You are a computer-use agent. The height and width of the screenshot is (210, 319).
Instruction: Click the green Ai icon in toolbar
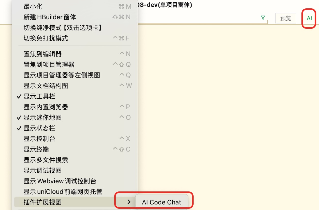pyautogui.click(x=309, y=18)
